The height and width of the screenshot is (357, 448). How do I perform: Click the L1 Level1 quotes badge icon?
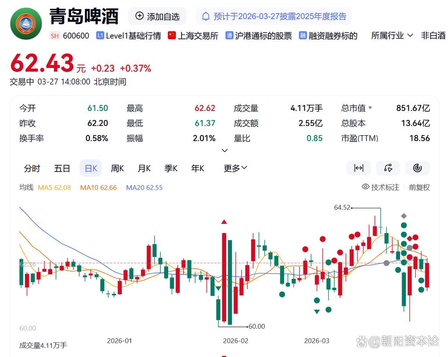[x=100, y=35]
